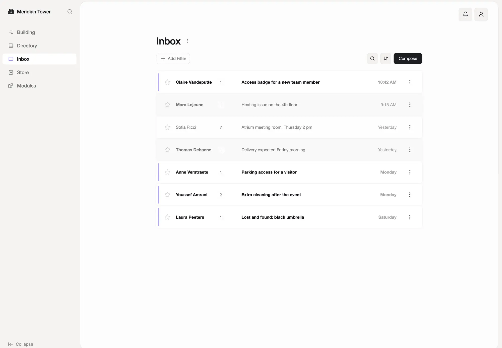
Task: Click the 9:15 AM timestamp
Action: [388, 105]
